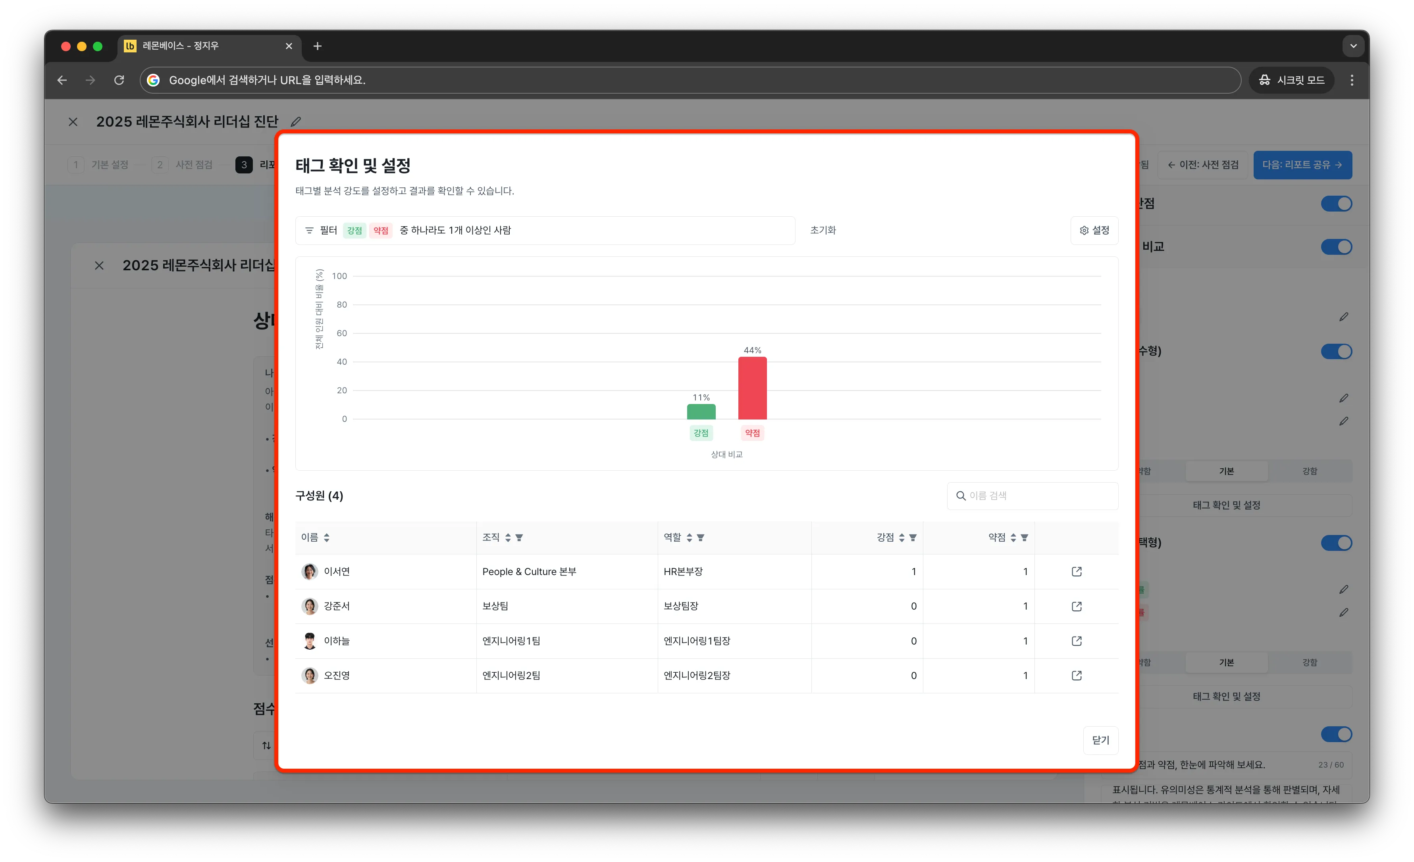Click 이전: 사전 점검 button

pos(1202,165)
